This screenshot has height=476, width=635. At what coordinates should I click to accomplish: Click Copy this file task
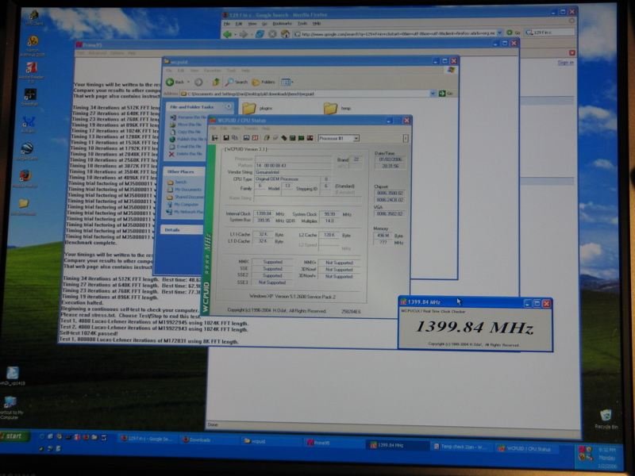click(x=186, y=132)
